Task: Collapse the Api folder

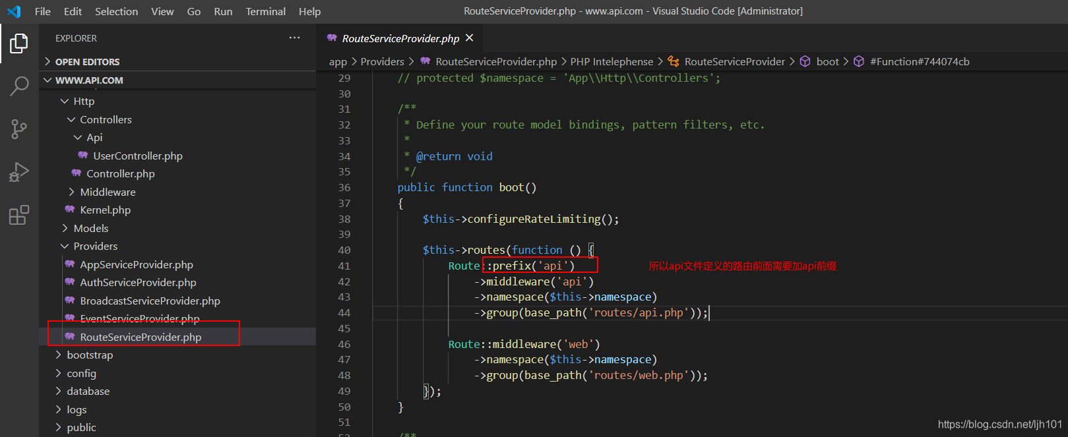Action: pyautogui.click(x=78, y=137)
